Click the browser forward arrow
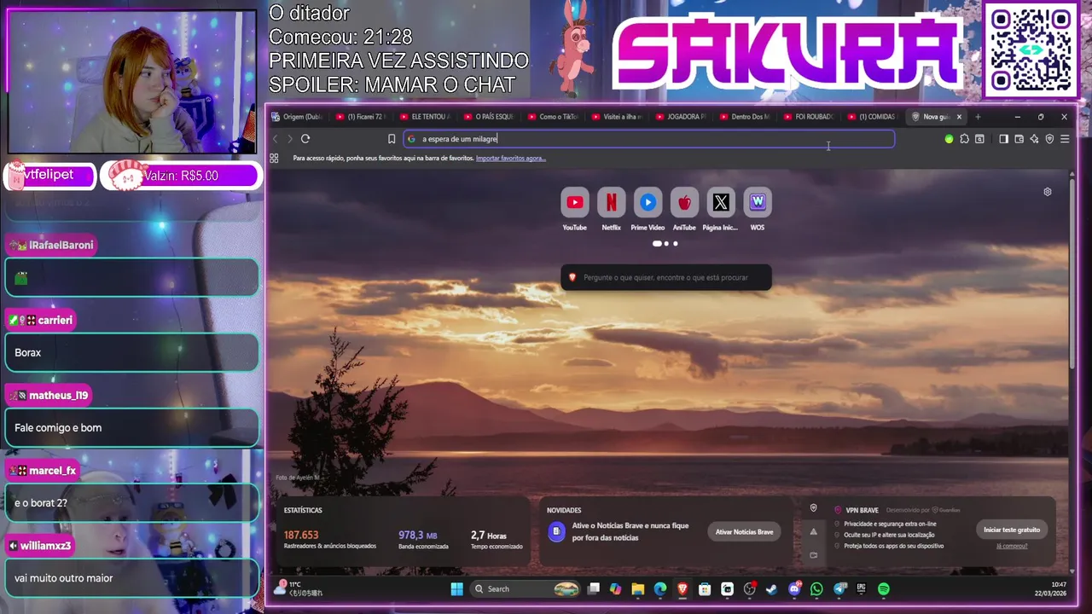This screenshot has height=614, width=1092. pos(290,139)
